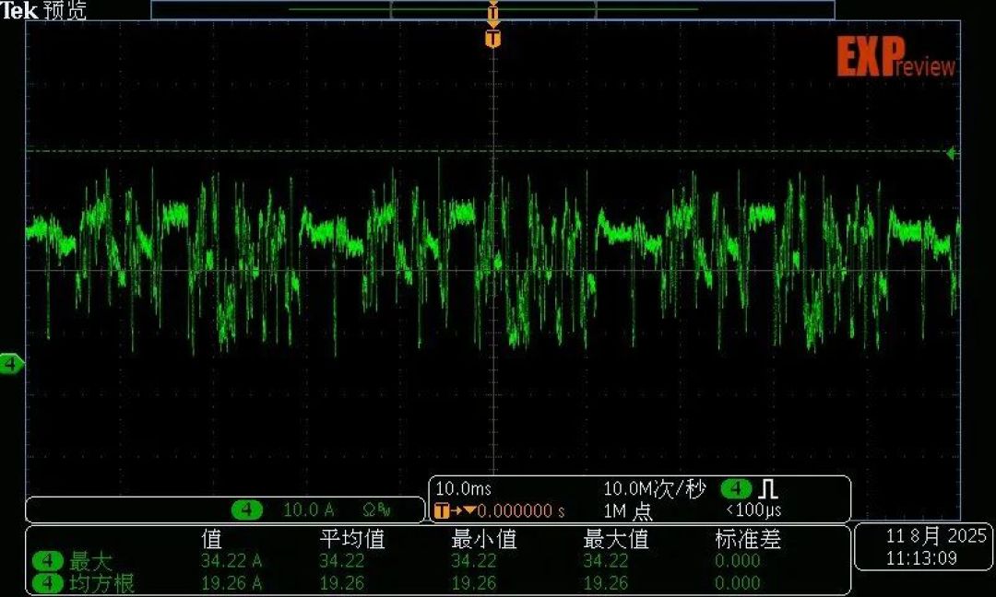Click the 1M 点 record length readout
This screenshot has width=996, height=597.
(x=628, y=510)
